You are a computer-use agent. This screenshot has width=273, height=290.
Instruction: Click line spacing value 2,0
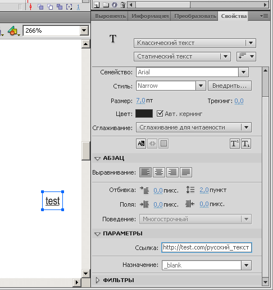pos(204,190)
